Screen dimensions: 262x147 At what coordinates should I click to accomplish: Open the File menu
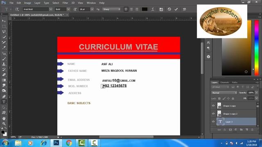click(11, 3)
